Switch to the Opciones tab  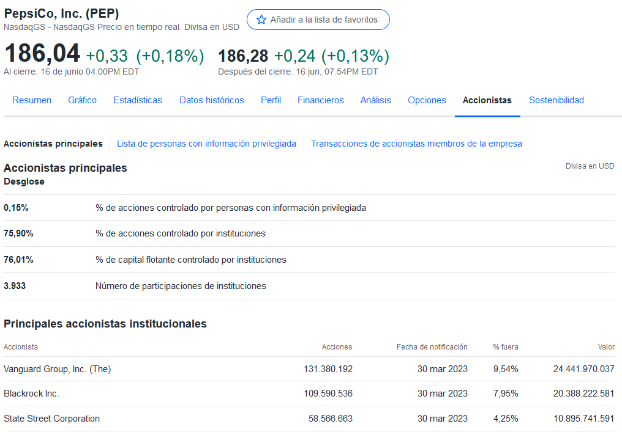[427, 100]
